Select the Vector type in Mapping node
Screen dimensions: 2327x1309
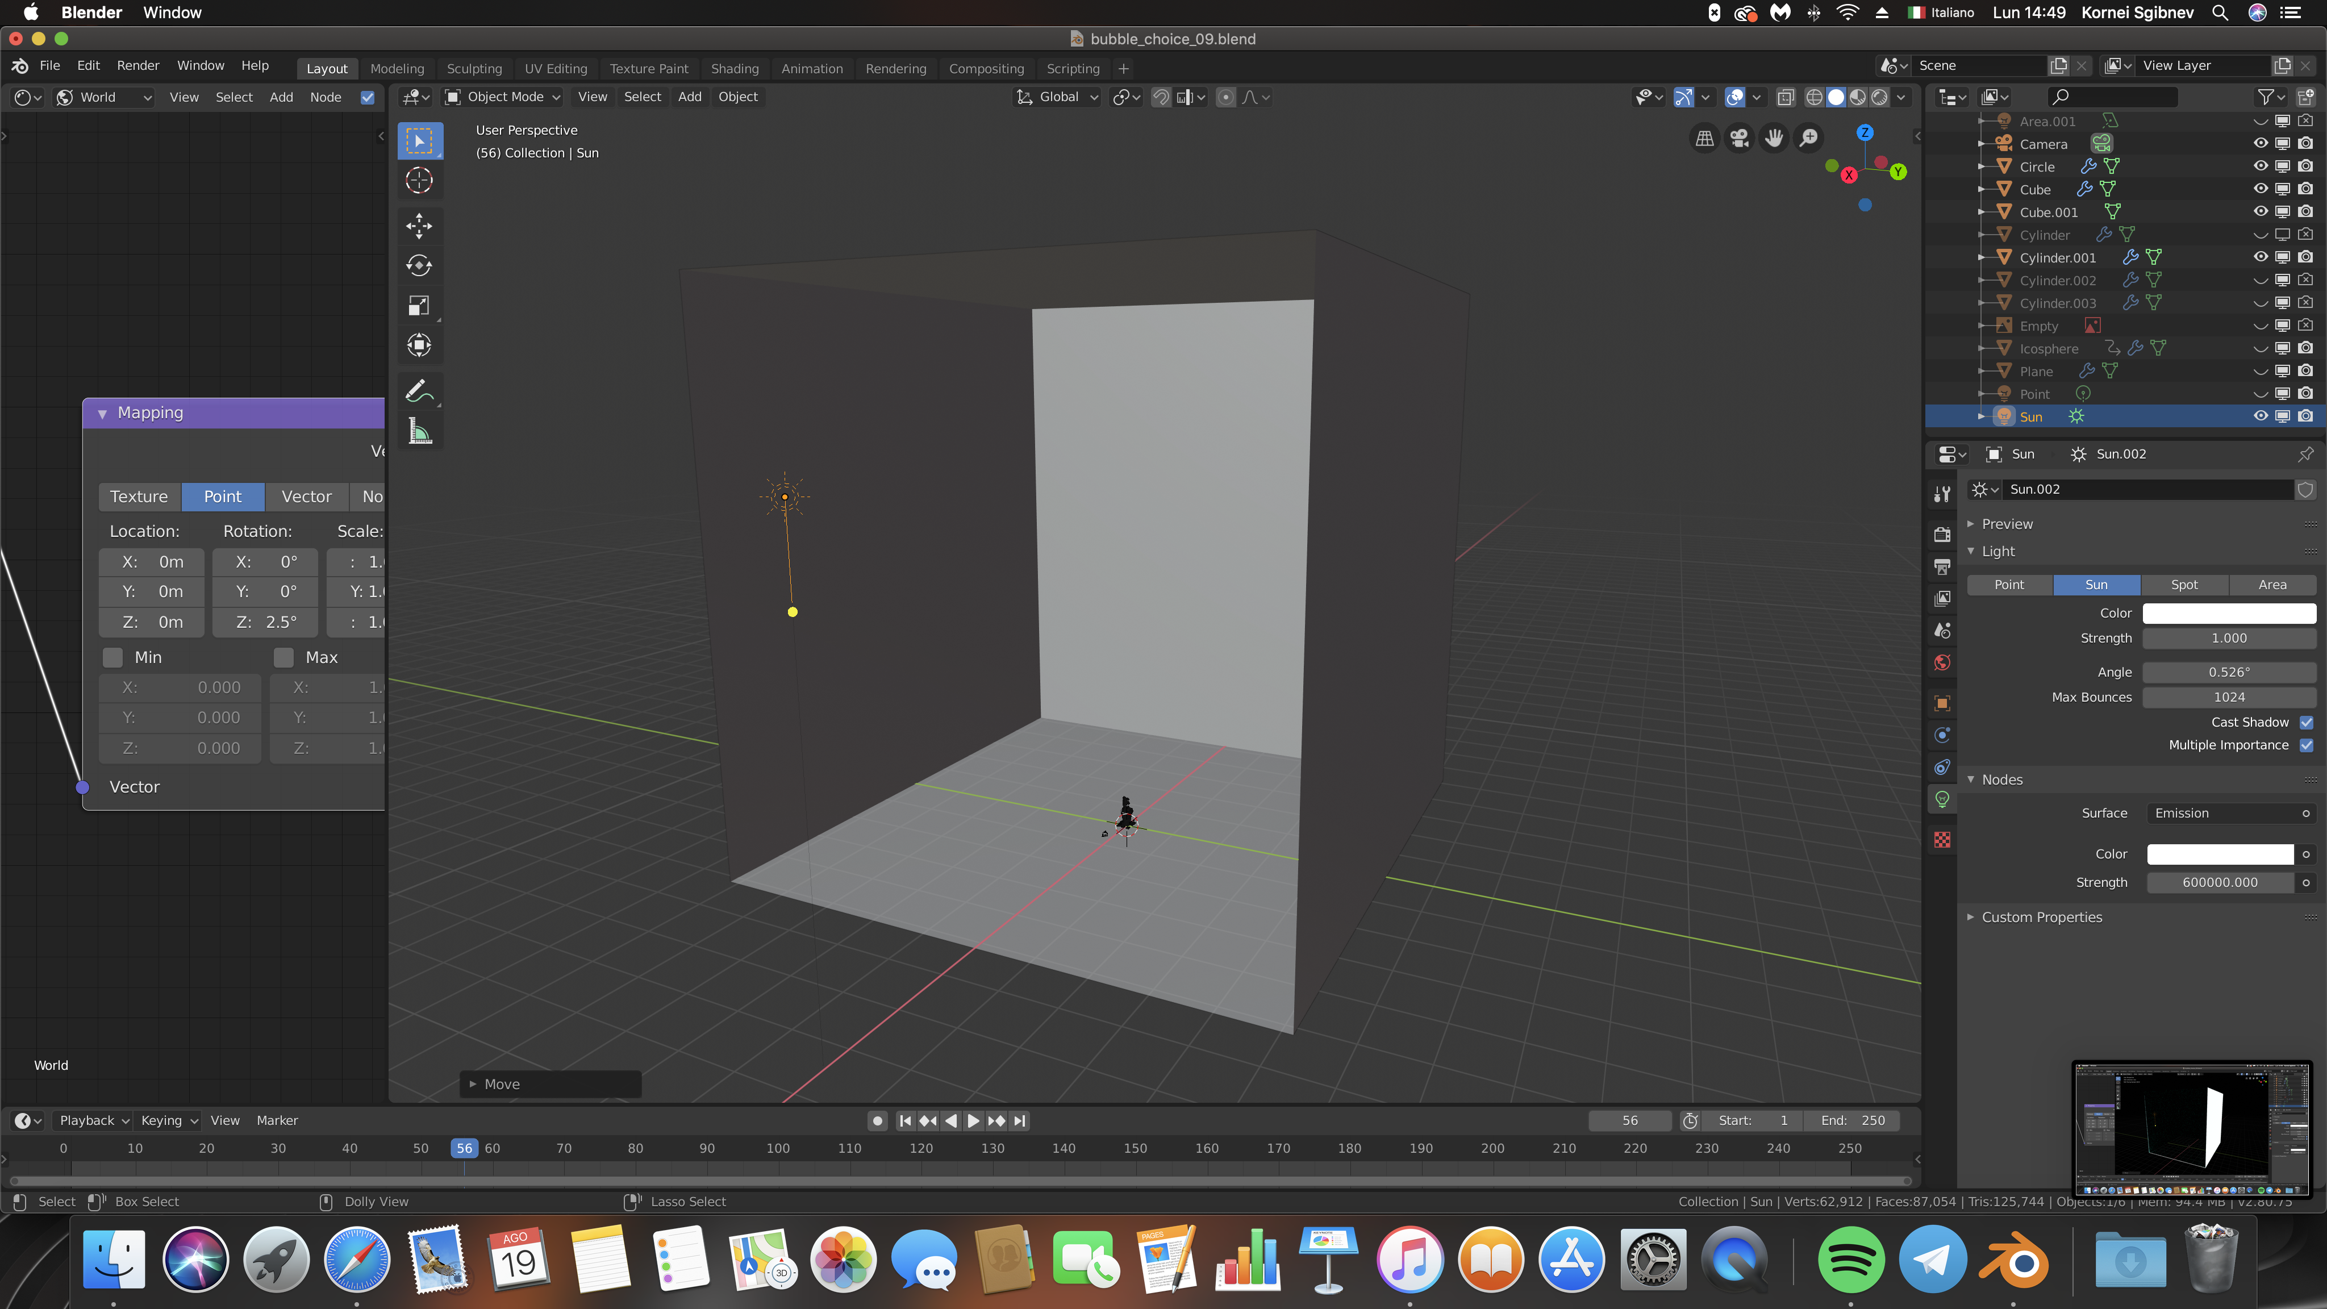[x=306, y=496]
